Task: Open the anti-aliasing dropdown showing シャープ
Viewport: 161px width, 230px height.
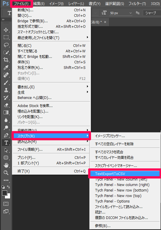Action: [152, 13]
